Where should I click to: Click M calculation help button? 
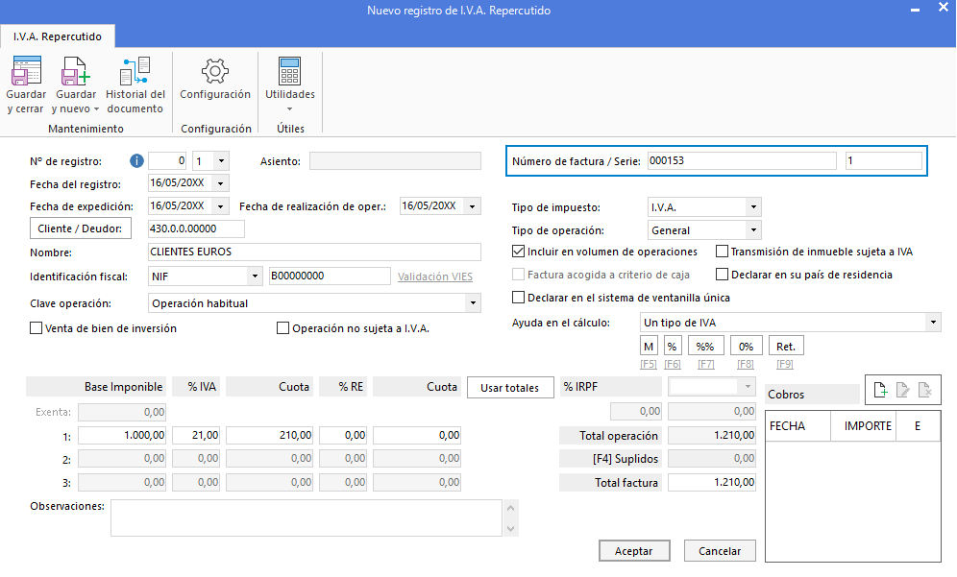click(x=649, y=346)
